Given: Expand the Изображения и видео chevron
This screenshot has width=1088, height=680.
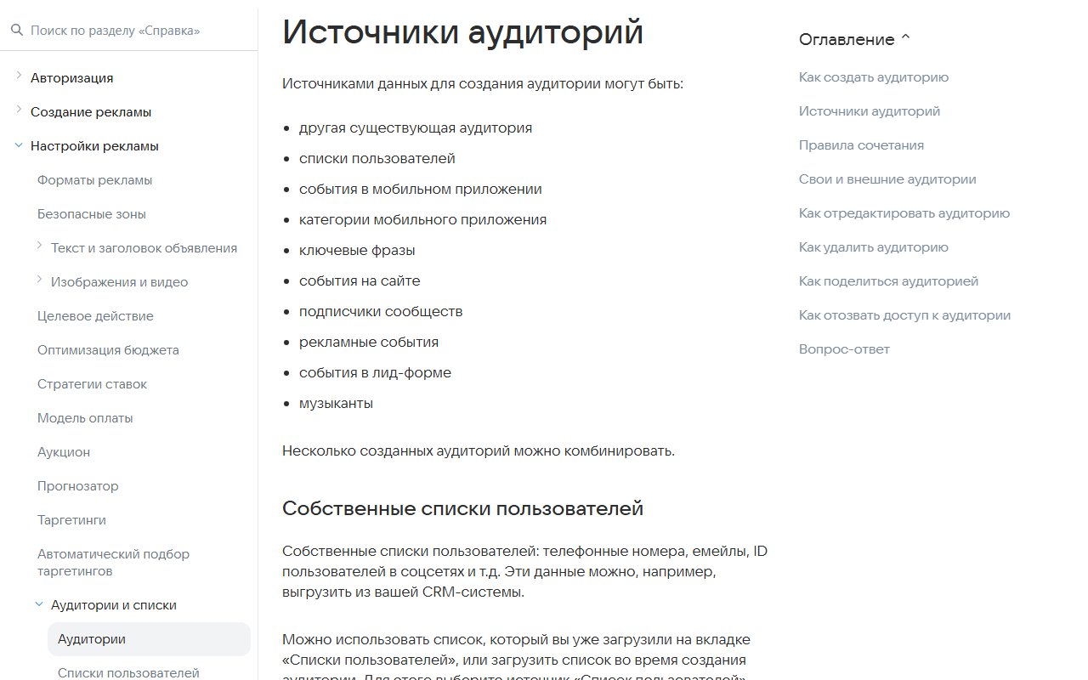Looking at the screenshot, I should [x=39, y=280].
